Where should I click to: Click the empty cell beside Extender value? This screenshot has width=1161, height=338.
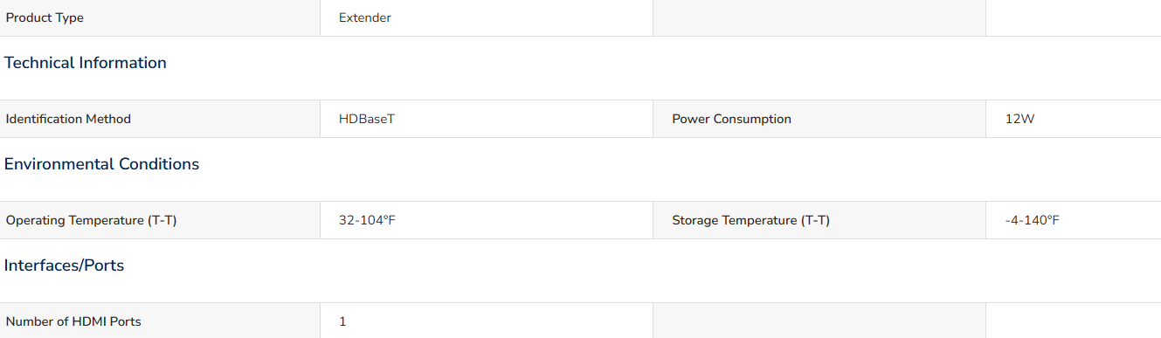(x=819, y=17)
